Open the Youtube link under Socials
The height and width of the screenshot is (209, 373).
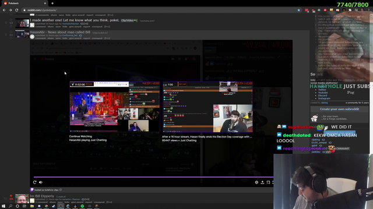323,93
